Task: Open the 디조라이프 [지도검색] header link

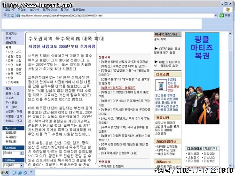Action: [x=202, y=148]
